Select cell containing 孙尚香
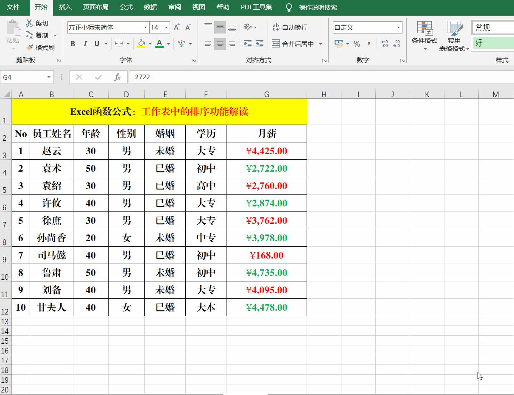Screen dimensions: 514x395 51,238
